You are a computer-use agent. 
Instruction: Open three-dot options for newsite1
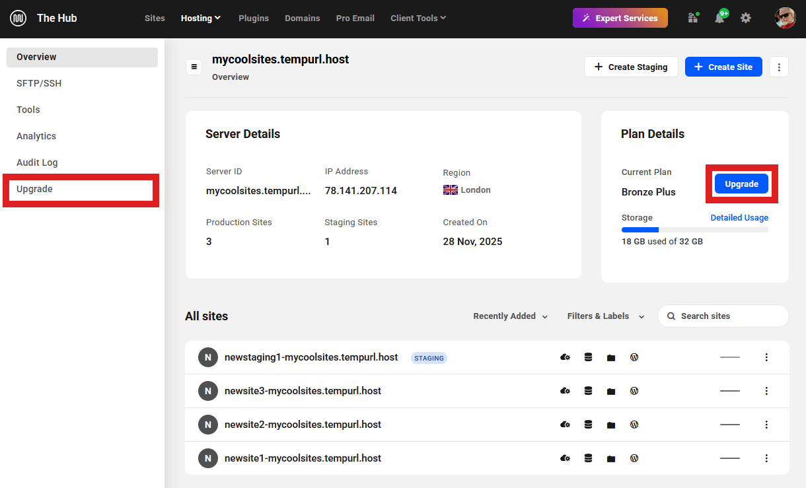(766, 458)
